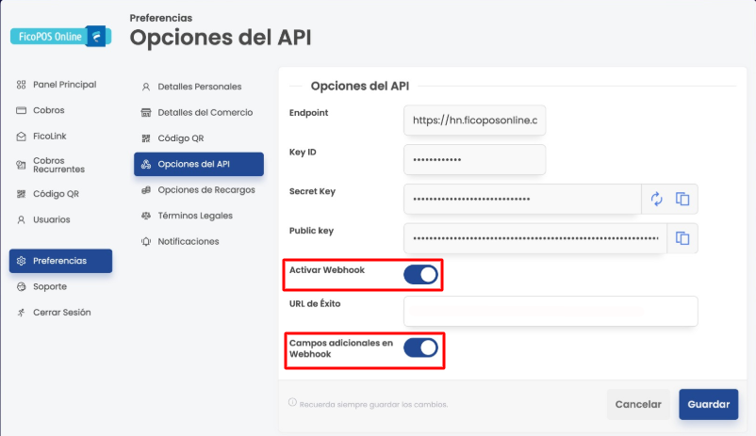Click the Usuarios person icon
Viewport: 756px width, 436px height.
(x=22, y=220)
